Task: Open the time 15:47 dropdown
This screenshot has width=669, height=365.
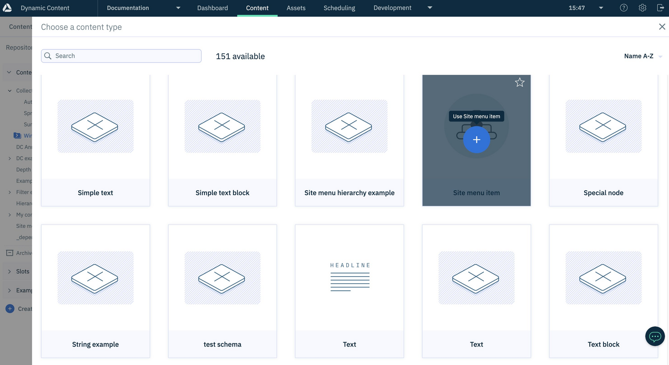Action: [x=601, y=8]
